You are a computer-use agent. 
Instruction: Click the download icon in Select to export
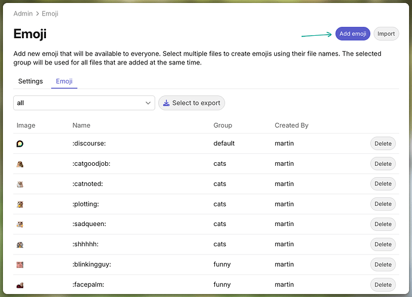tap(167, 103)
